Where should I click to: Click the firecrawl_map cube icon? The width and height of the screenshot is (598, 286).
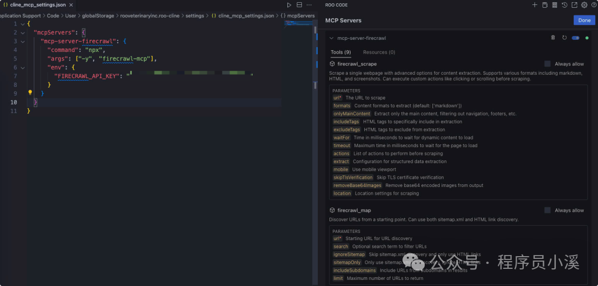[332, 210]
